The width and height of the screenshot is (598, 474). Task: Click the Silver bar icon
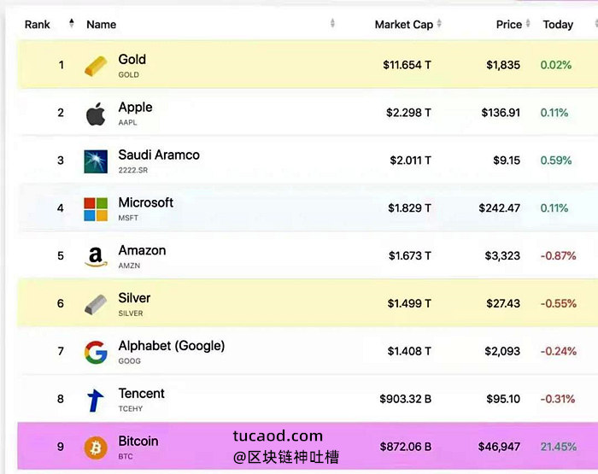point(96,304)
